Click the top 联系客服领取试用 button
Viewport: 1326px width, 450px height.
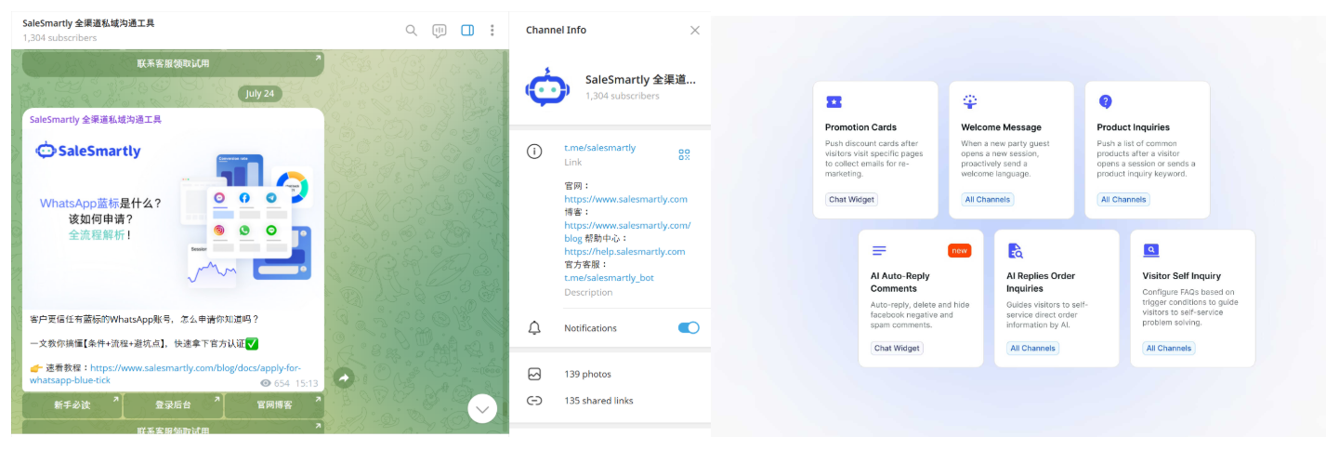(173, 63)
